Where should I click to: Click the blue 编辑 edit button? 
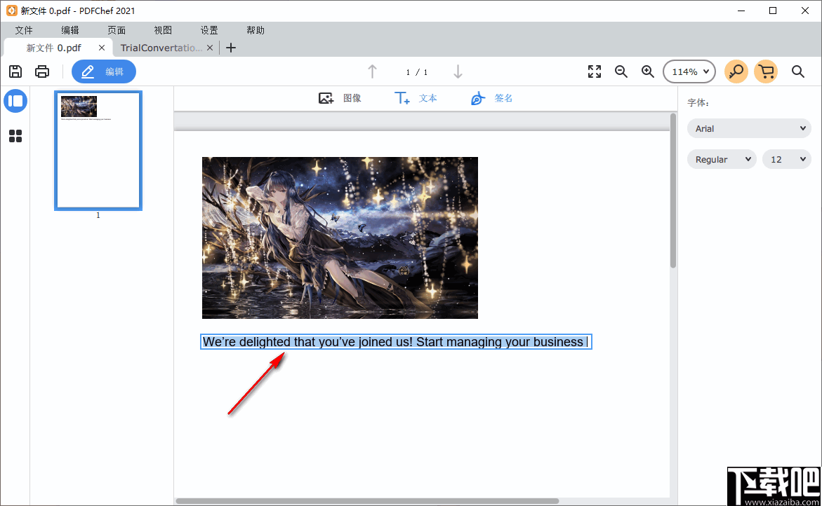[x=103, y=71]
